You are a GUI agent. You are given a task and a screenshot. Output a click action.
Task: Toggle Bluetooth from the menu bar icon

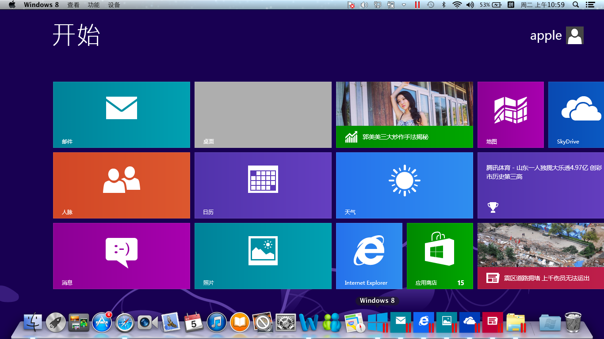(443, 5)
